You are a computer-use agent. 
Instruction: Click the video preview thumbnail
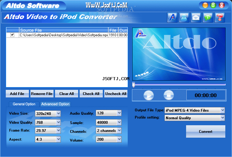click(179, 54)
